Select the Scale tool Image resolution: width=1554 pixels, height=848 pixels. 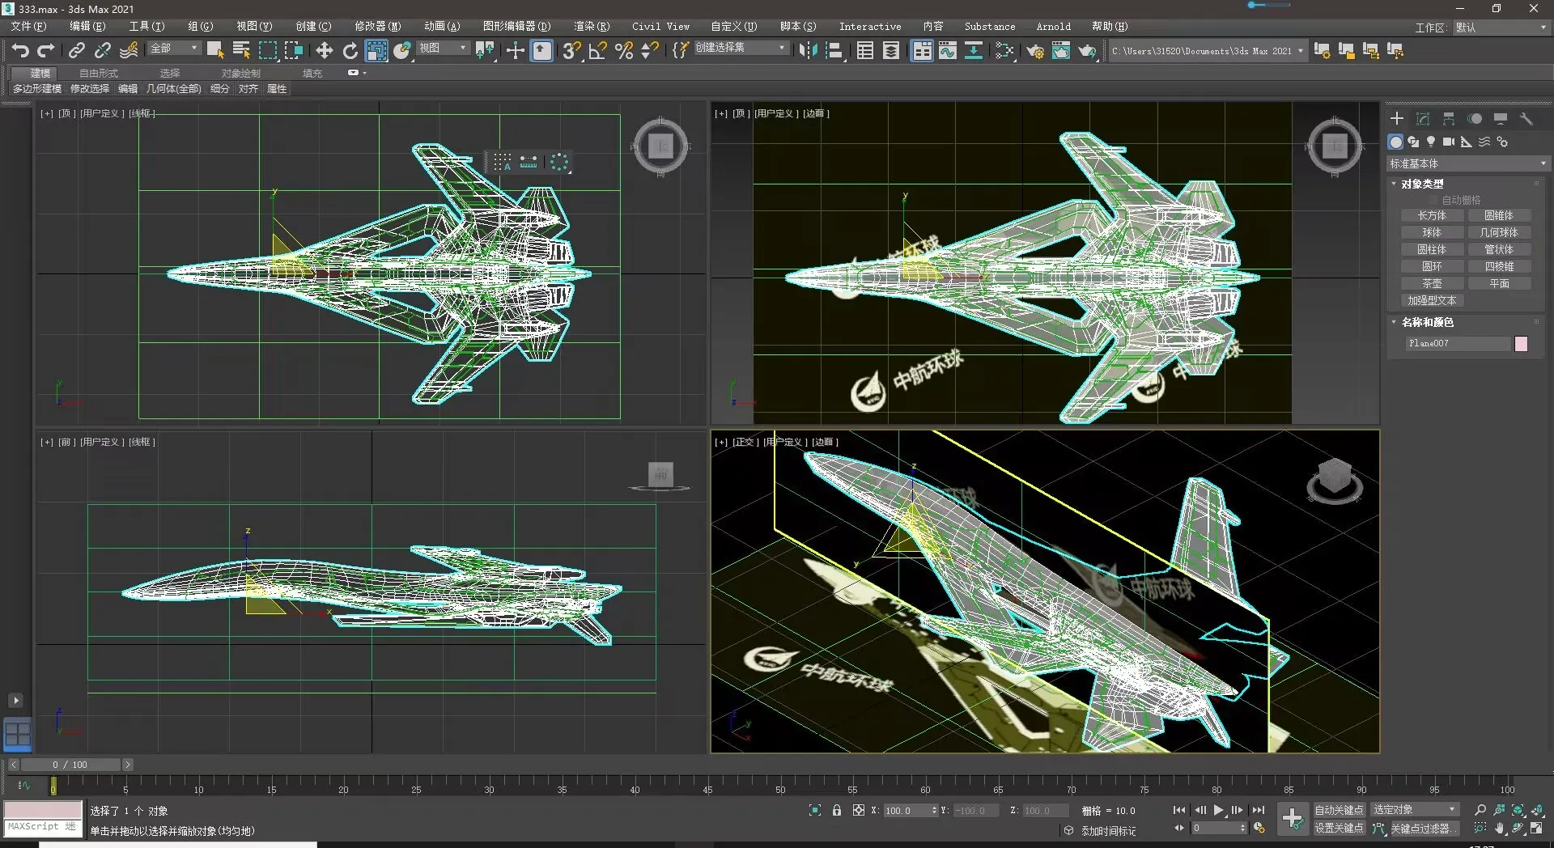coord(376,51)
